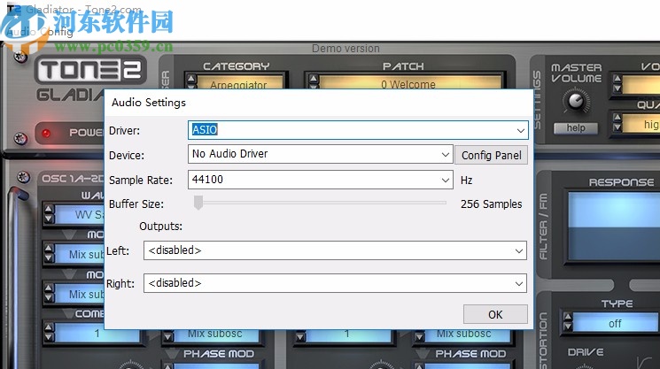Click the Waveform WV up arrow
This screenshot has height=369, width=660.
(49, 209)
